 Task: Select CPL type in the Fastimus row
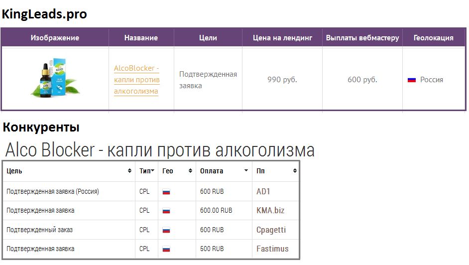click(144, 249)
